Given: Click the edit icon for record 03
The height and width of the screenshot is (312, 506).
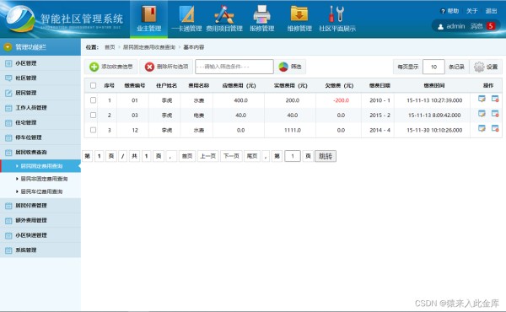Looking at the screenshot, I should tap(482, 114).
